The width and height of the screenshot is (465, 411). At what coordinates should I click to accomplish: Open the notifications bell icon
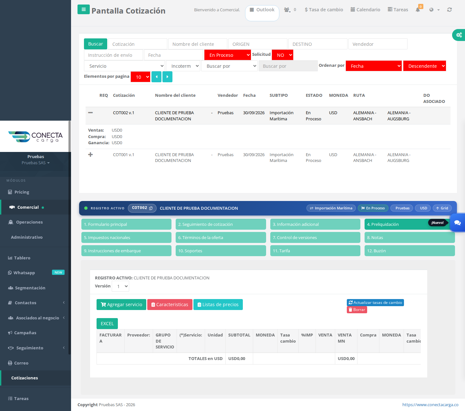click(418, 10)
